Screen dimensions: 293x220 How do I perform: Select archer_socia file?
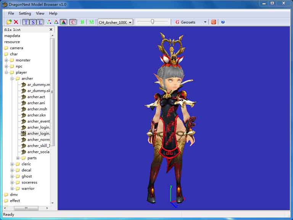[39, 152]
